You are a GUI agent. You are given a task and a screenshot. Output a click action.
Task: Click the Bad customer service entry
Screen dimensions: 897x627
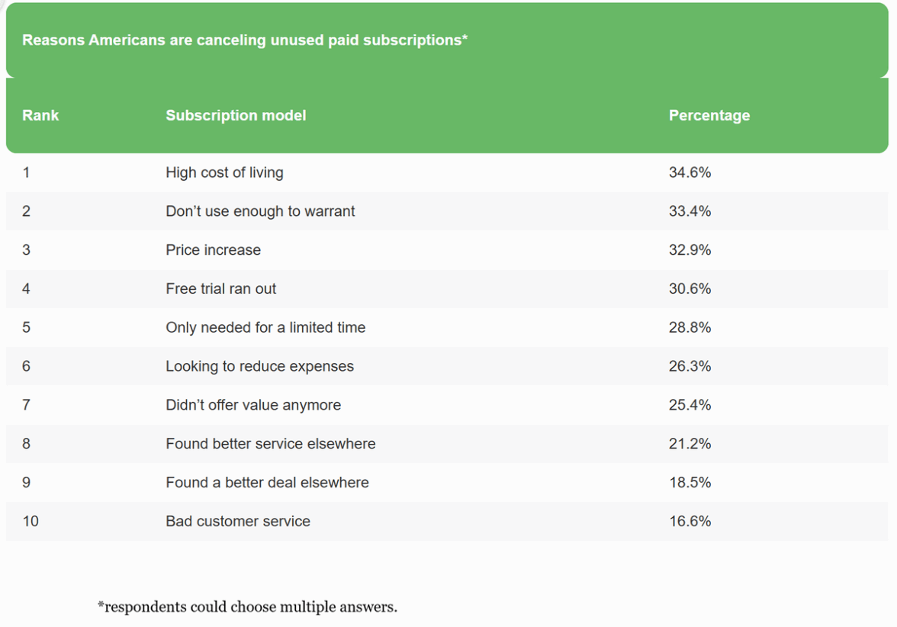click(x=238, y=522)
